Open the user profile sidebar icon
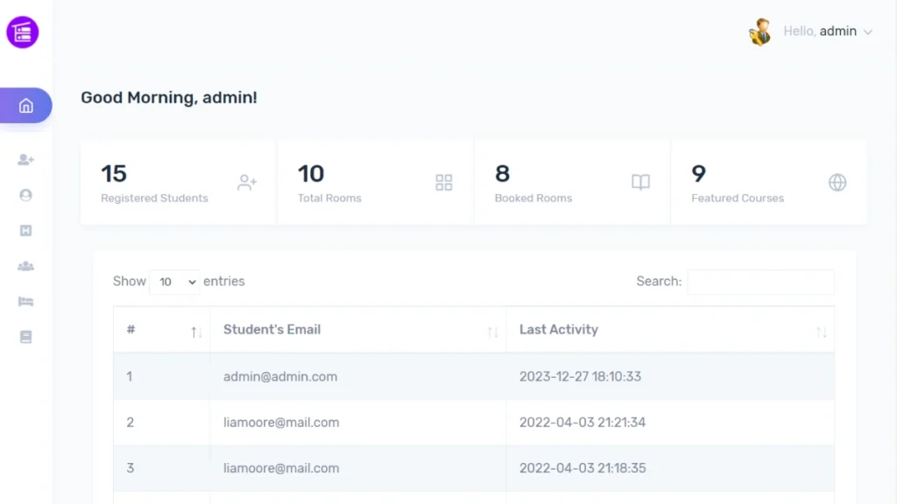This screenshot has height=504, width=897. 25,195
